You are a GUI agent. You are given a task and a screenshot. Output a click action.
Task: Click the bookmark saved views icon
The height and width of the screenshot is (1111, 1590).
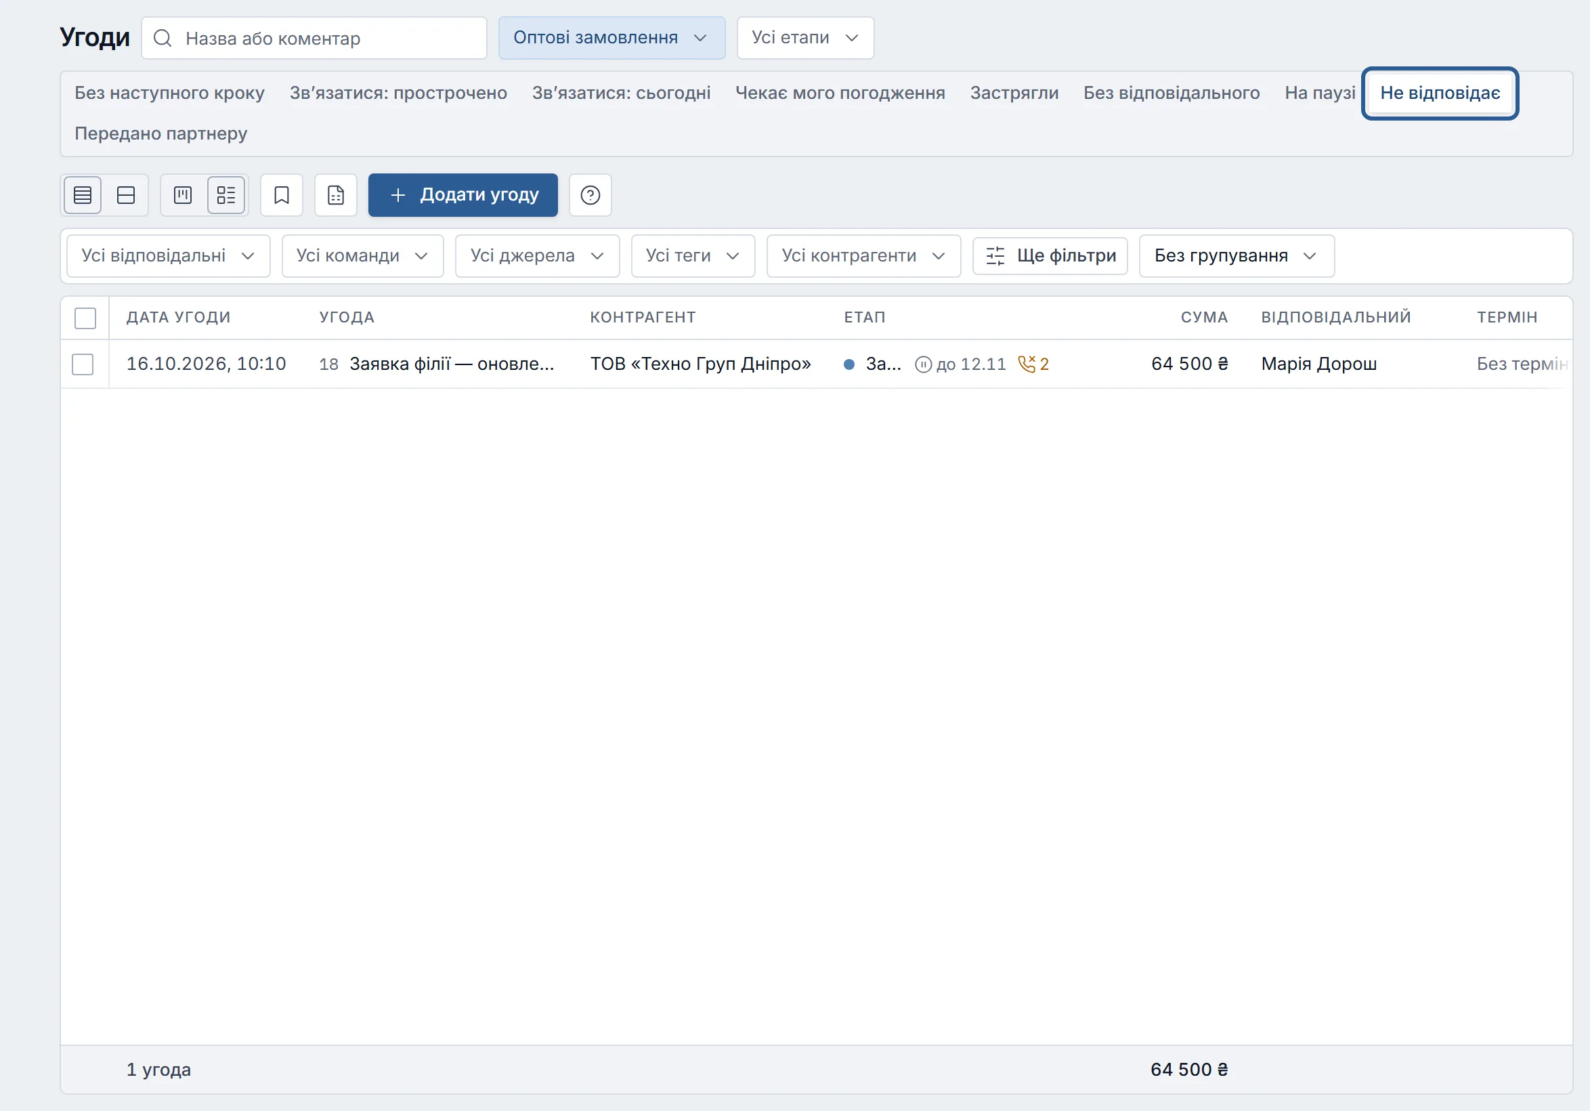(x=281, y=195)
